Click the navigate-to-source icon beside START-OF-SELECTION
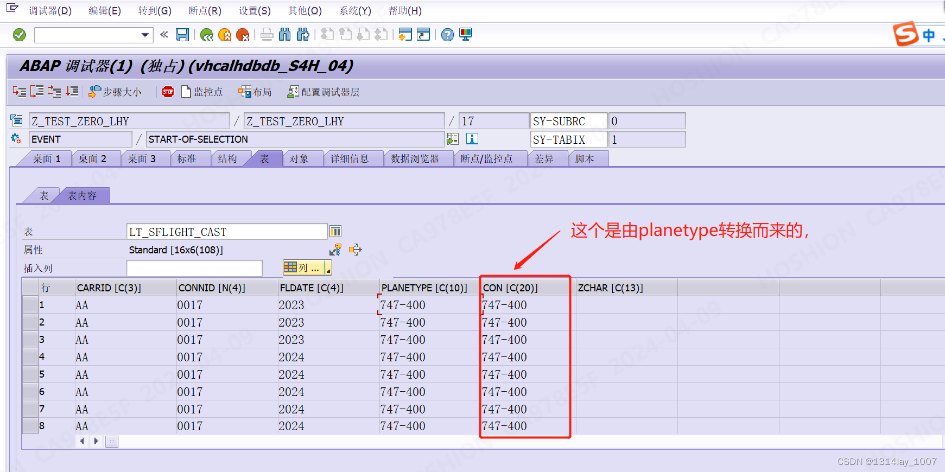This screenshot has height=472, width=945. pos(453,139)
